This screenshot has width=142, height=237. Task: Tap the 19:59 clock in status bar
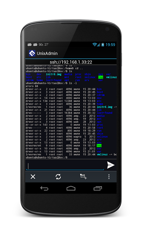[x=110, y=45]
